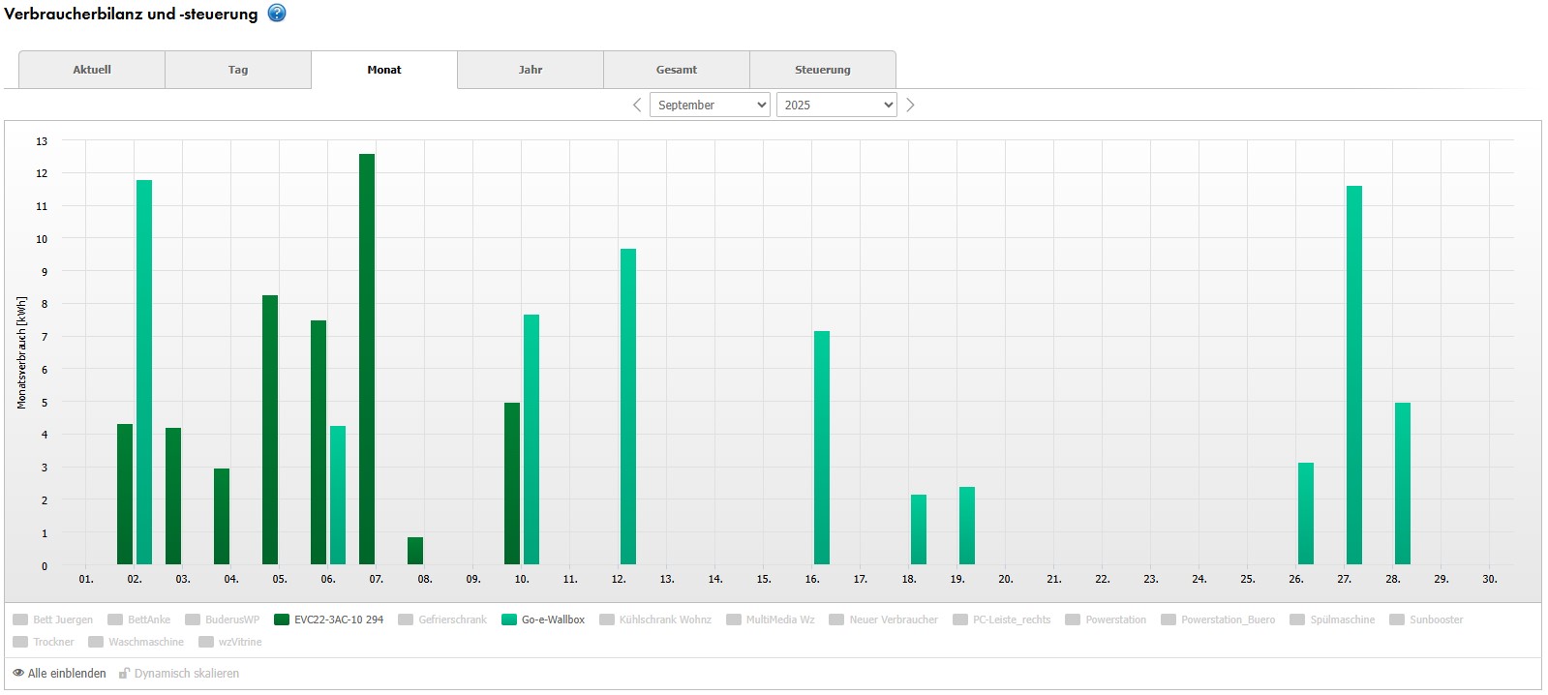The height and width of the screenshot is (695, 1548).
Task: Click the Go-e-Wallbox bar for day 27
Action: (x=1354, y=376)
